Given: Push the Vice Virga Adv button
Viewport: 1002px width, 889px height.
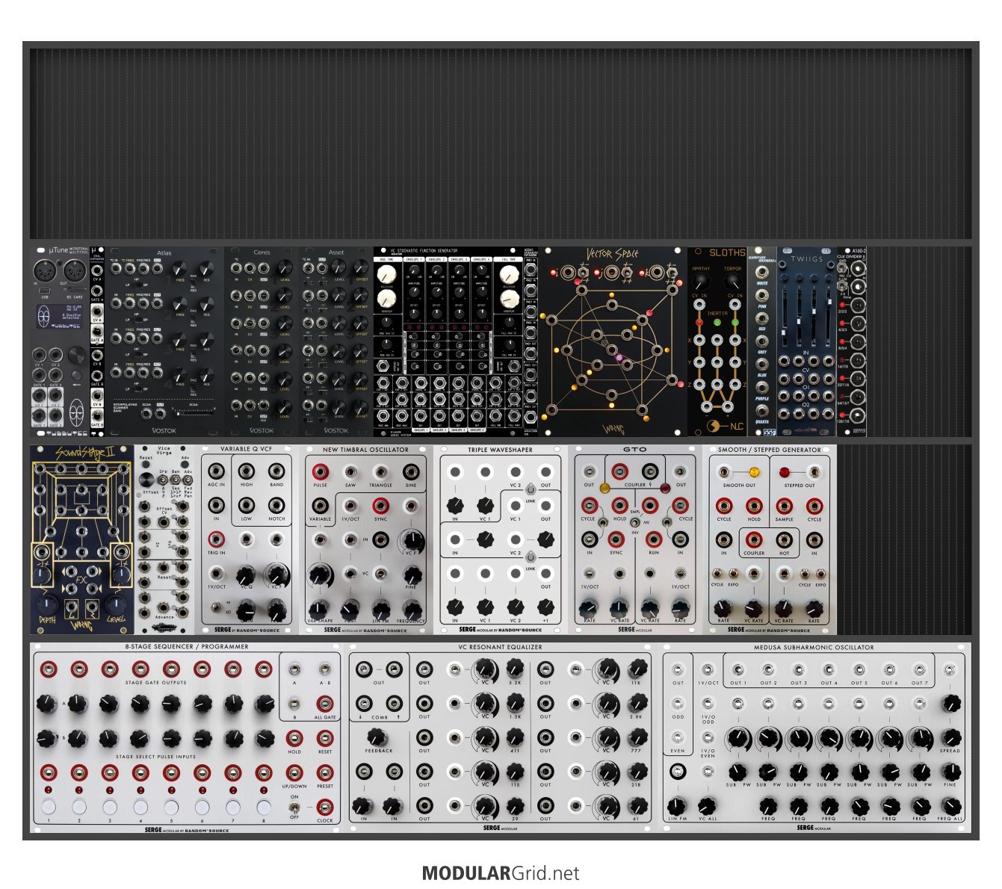Looking at the screenshot, I should click(x=185, y=465).
